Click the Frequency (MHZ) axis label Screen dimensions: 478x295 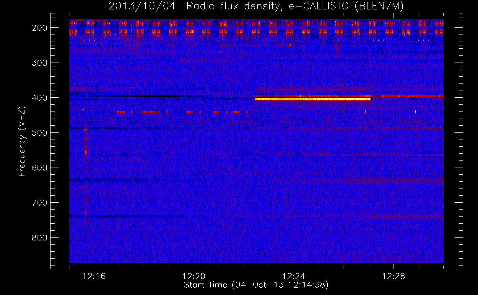click(22, 142)
